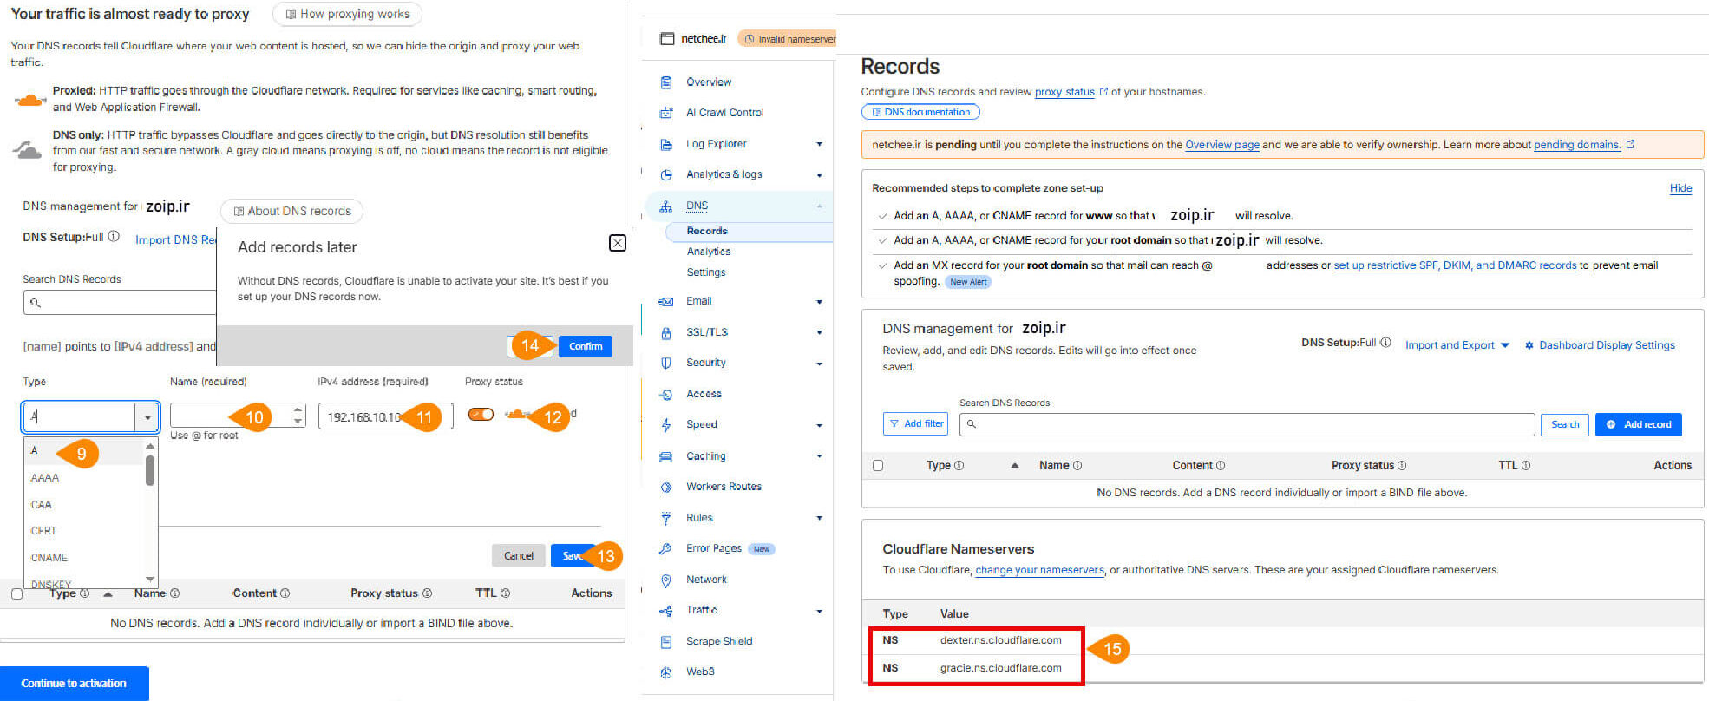
Task: Toggle the Proxy status switch for the A record
Action: tap(481, 414)
